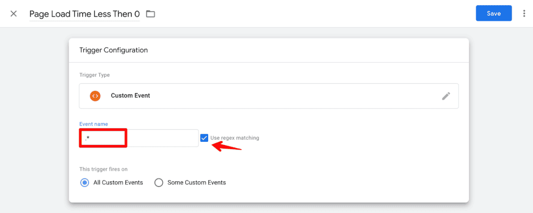Open the three-dot more options menu

pyautogui.click(x=524, y=14)
